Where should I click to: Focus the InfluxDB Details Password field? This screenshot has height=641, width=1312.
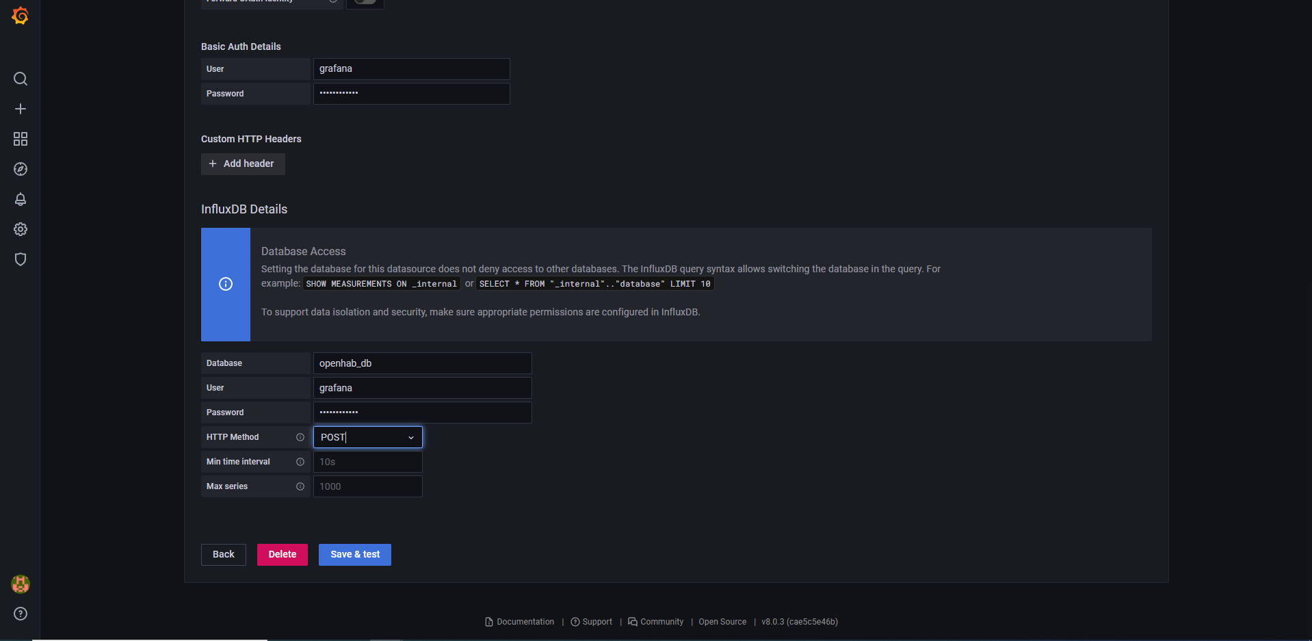(423, 413)
